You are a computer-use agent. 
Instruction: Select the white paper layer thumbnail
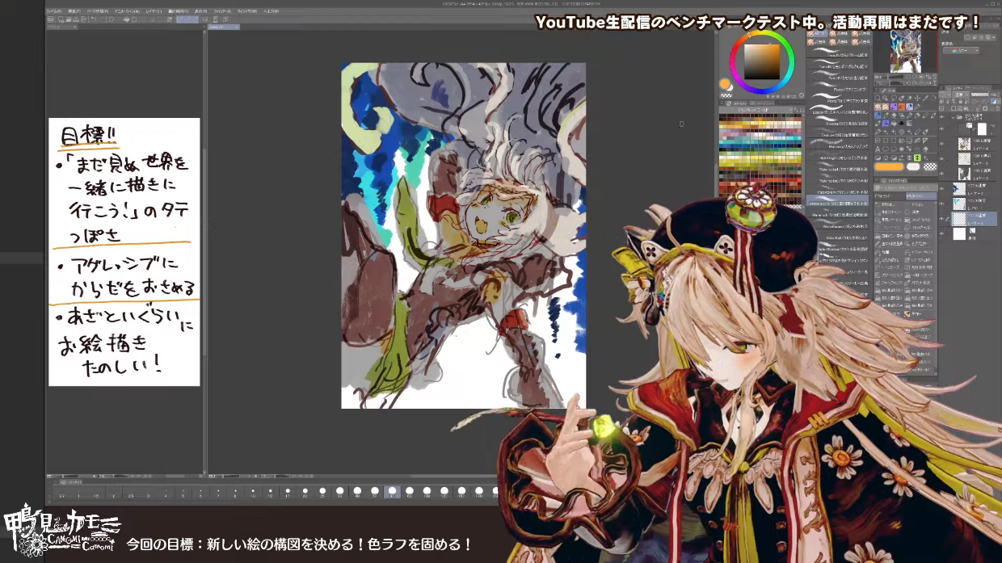click(959, 233)
